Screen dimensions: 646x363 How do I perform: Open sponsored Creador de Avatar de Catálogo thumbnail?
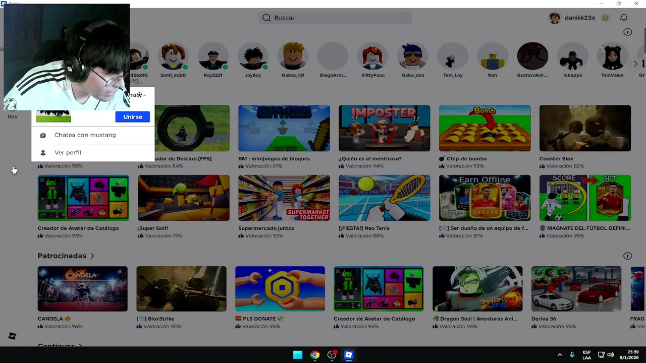coord(379,289)
